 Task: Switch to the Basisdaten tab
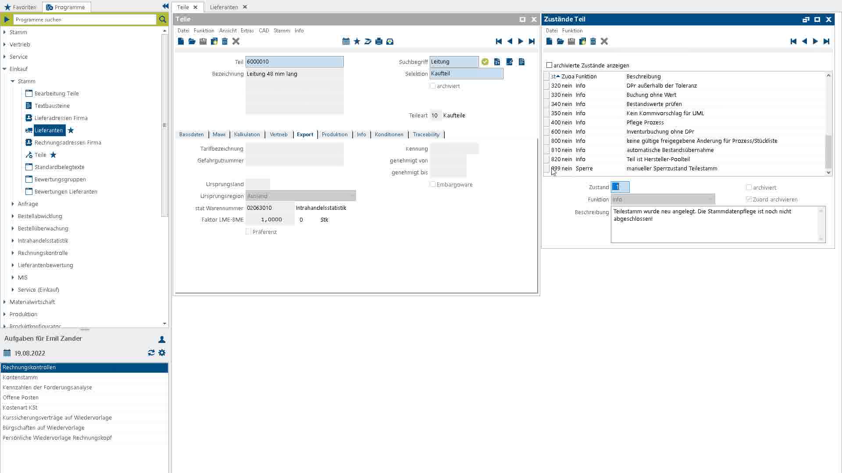point(191,134)
